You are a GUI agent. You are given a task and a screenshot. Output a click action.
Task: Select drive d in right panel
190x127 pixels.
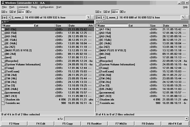[x=107, y=12]
